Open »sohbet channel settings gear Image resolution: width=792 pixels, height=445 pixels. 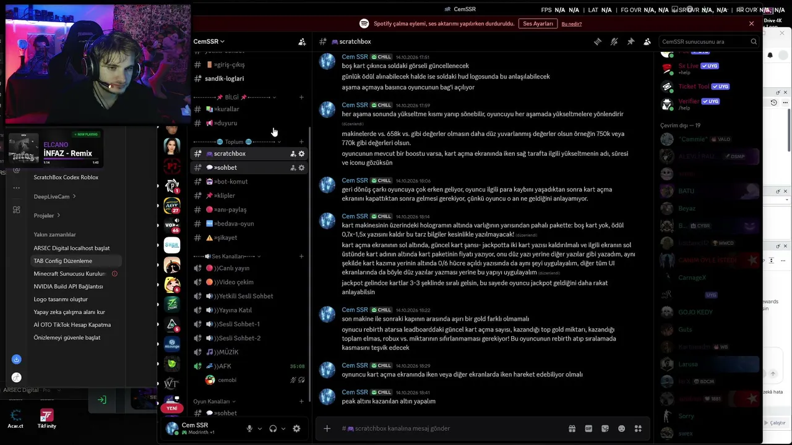(x=301, y=167)
